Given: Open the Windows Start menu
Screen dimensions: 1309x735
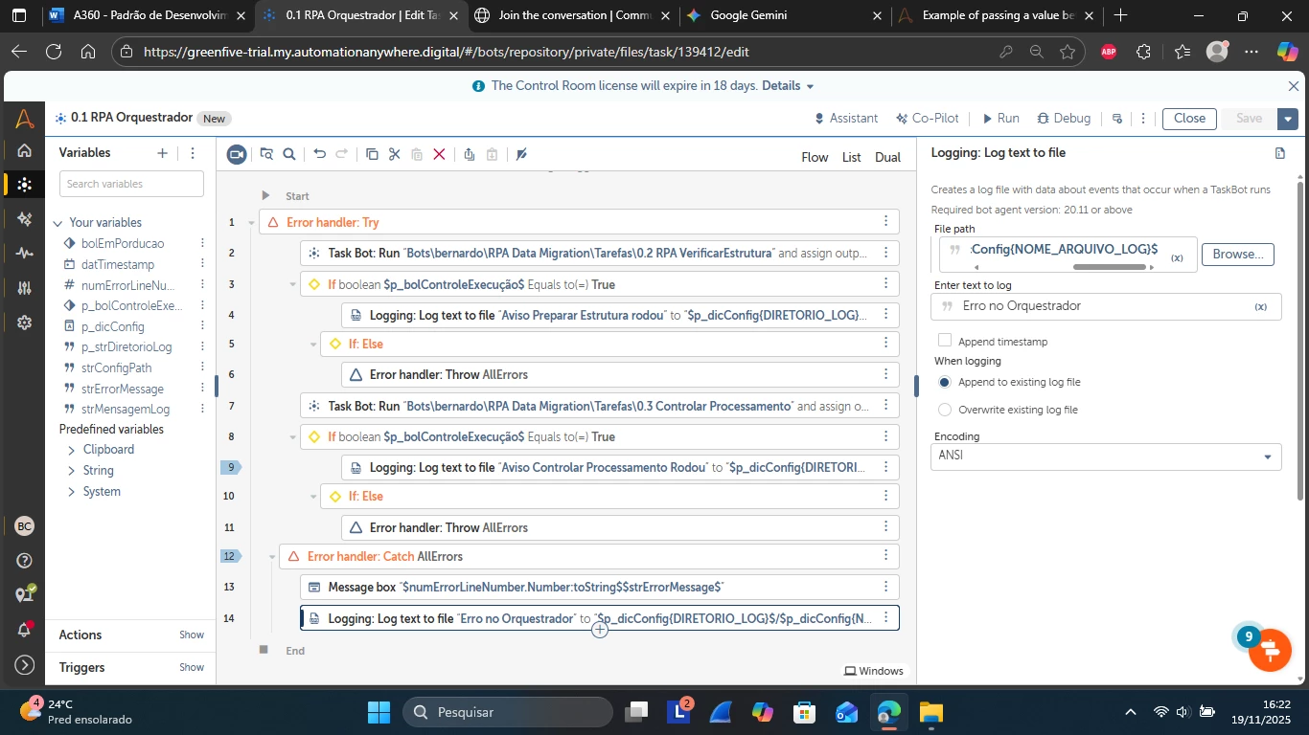Looking at the screenshot, I should (379, 712).
